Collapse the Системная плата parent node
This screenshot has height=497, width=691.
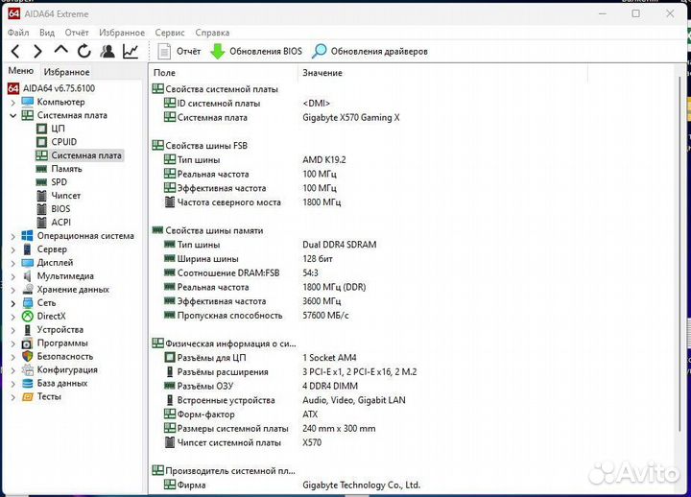pyautogui.click(x=12, y=116)
